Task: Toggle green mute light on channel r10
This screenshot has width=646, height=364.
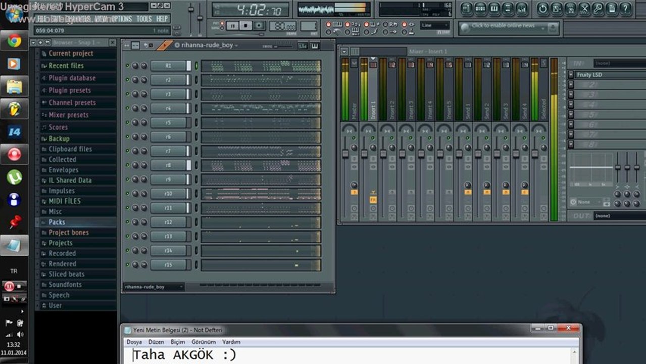Action: 127,194
